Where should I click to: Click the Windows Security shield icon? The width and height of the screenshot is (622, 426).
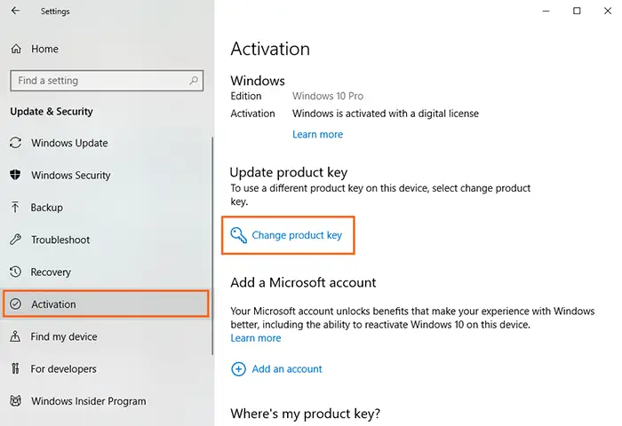(x=15, y=175)
